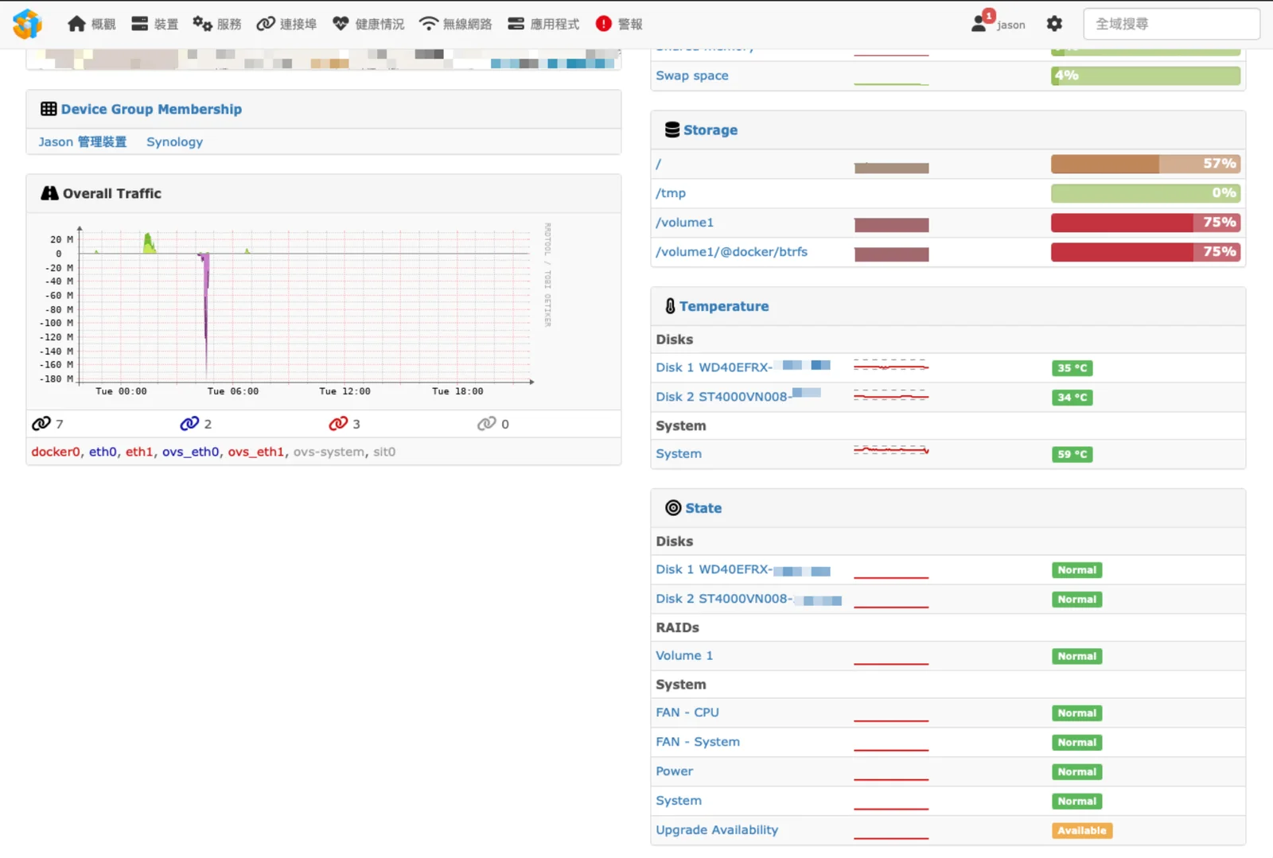
Task: Open the Temperature section heading
Action: [724, 306]
